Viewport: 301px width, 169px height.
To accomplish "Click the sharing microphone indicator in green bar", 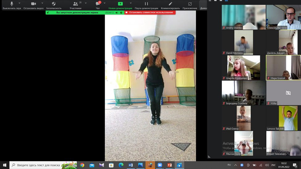I will click(x=48, y=12).
